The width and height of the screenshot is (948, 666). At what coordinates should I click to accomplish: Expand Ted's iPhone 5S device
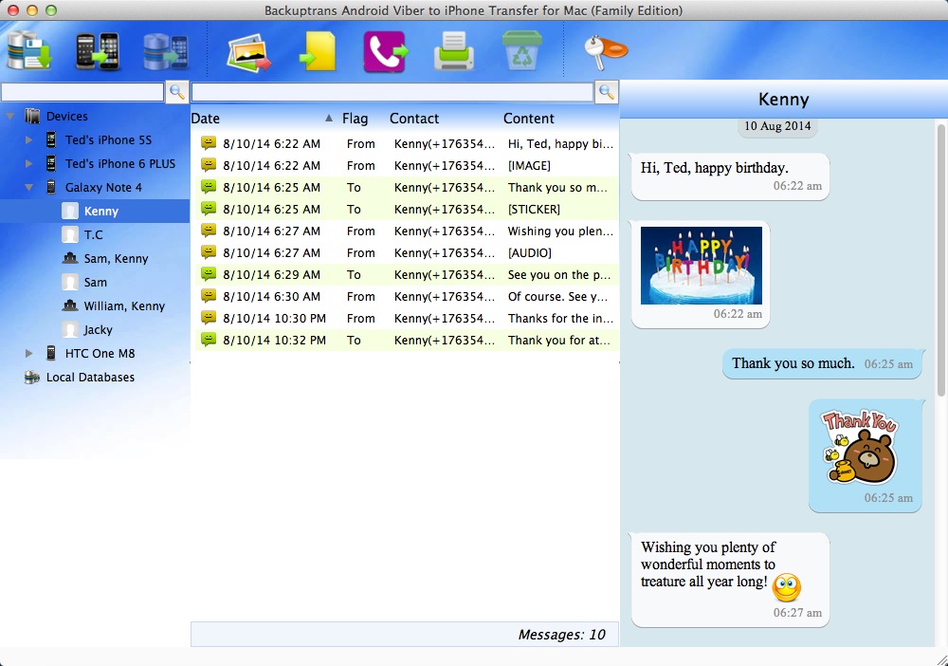pos(29,139)
